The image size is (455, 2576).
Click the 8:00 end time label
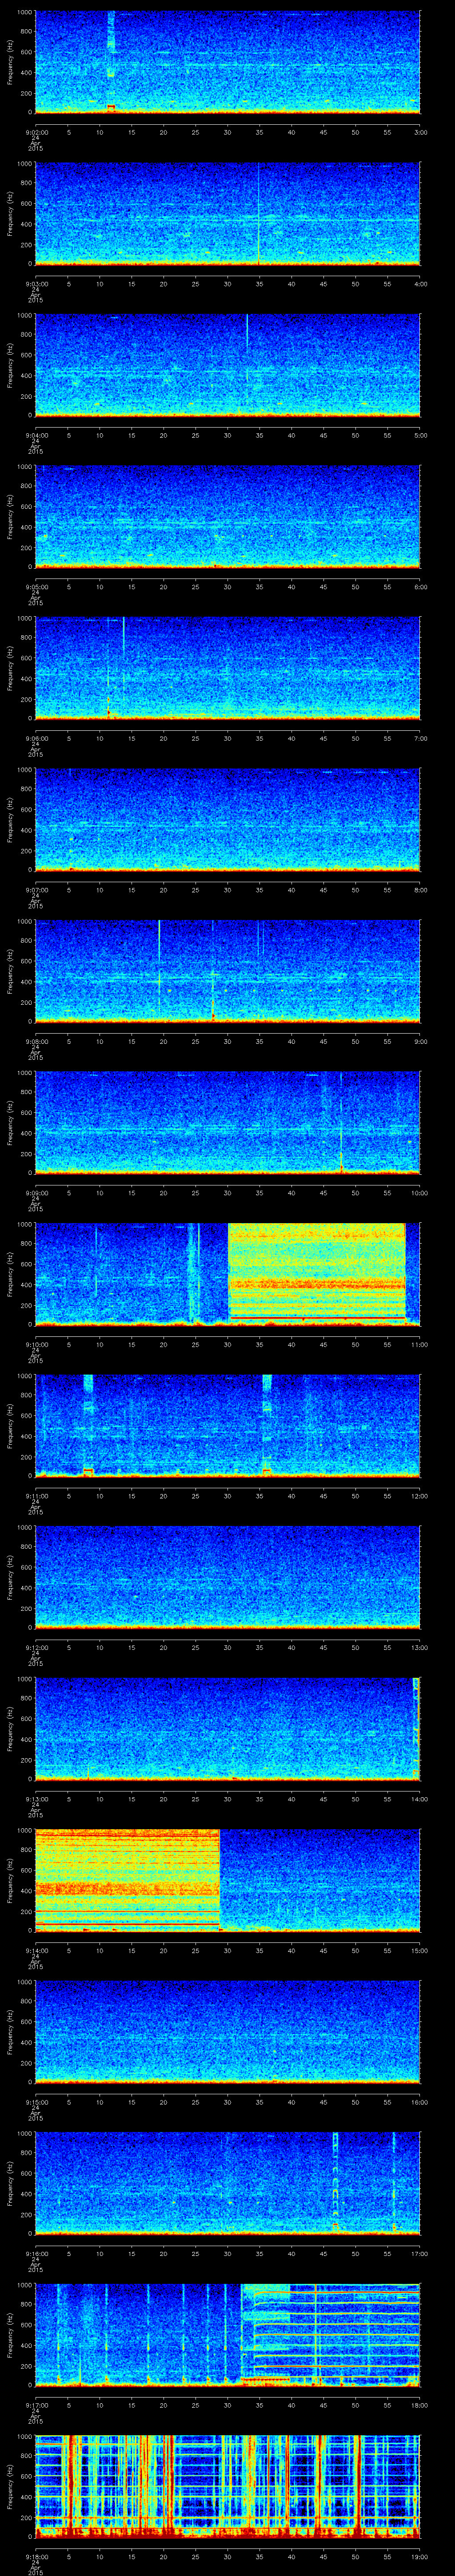(420, 890)
